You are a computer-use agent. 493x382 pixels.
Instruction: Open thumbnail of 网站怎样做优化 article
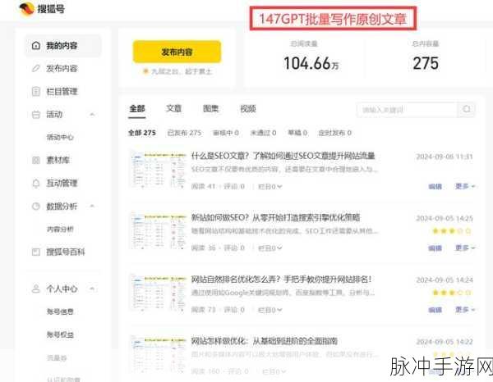(x=158, y=354)
